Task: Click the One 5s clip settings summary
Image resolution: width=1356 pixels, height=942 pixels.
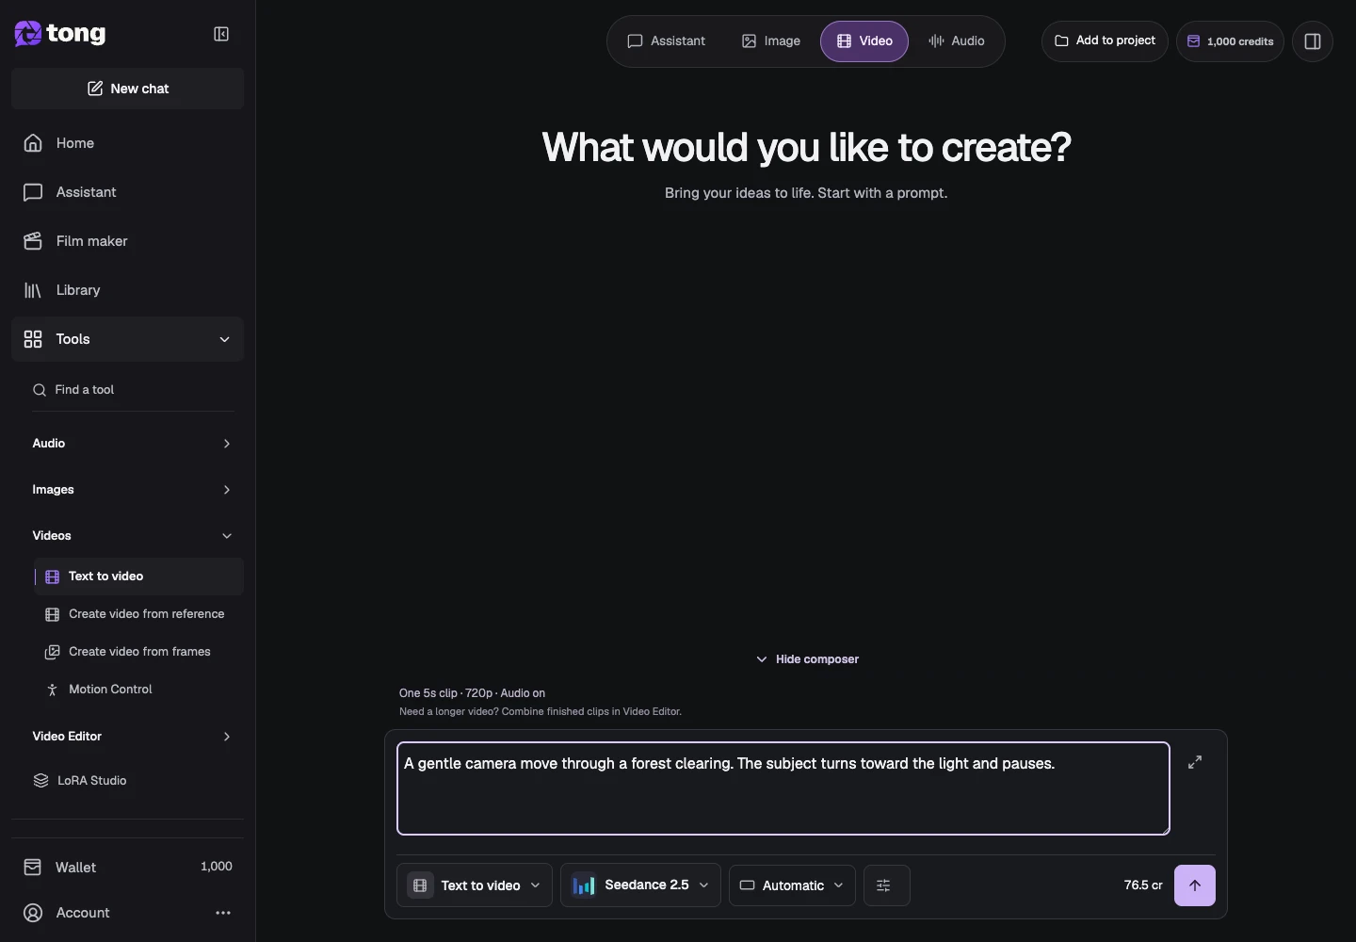Action: [472, 693]
